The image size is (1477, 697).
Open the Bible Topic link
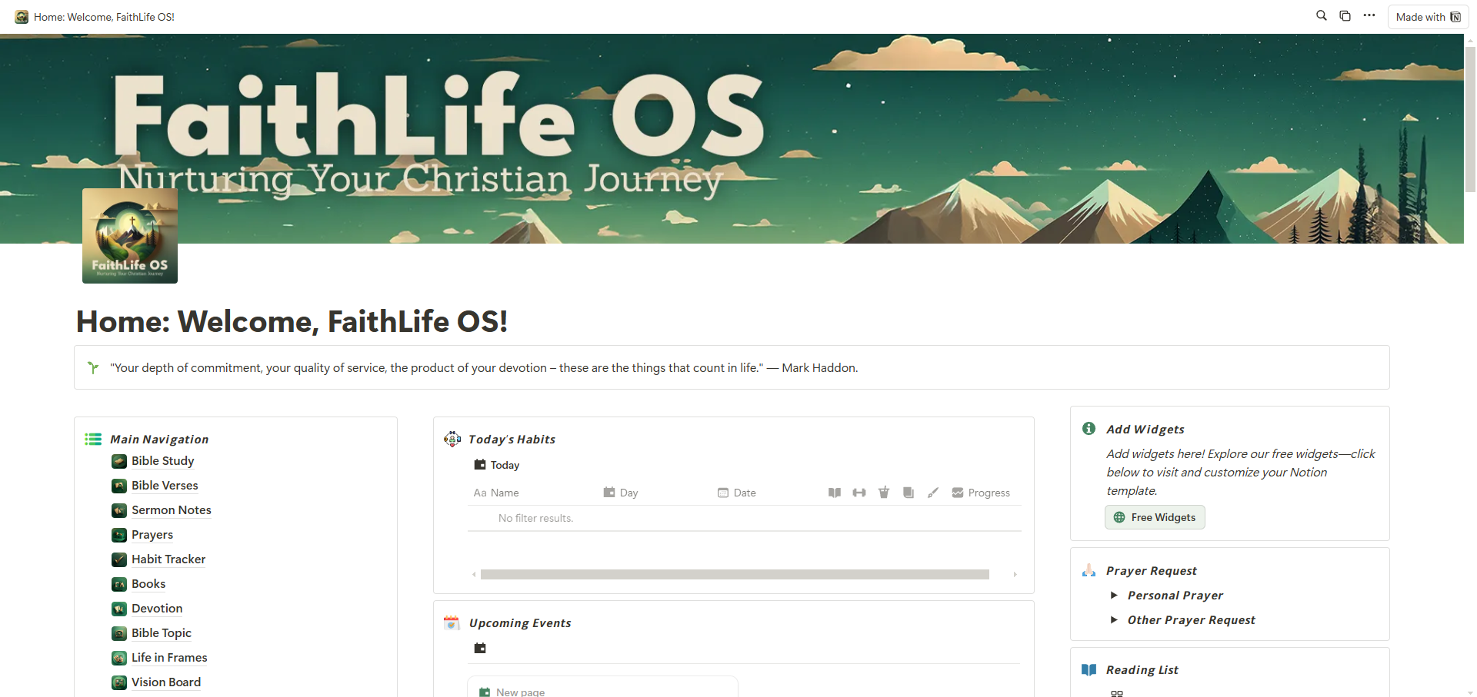[162, 633]
